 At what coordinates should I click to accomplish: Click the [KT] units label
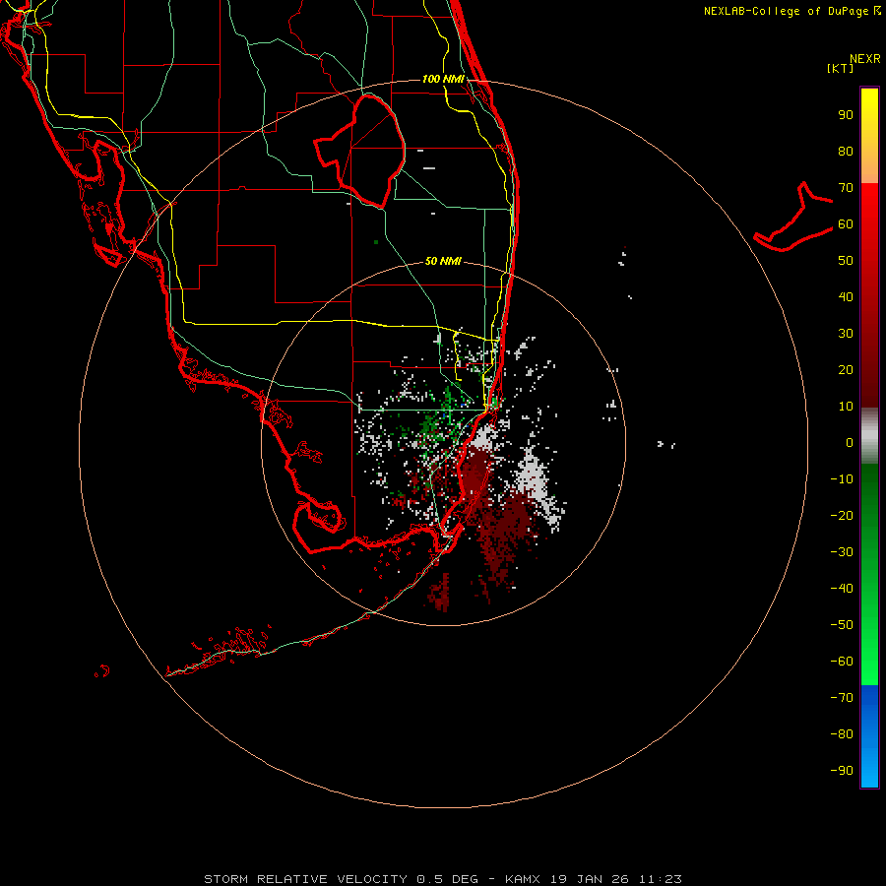click(841, 68)
